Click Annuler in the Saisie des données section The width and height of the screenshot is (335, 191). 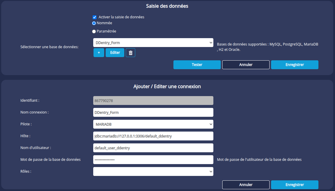246,65
